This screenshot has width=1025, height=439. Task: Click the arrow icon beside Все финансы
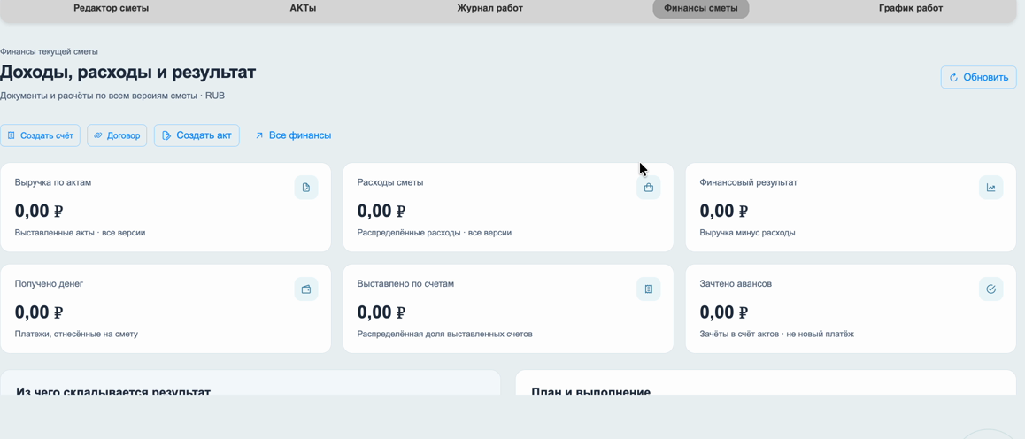coord(258,135)
